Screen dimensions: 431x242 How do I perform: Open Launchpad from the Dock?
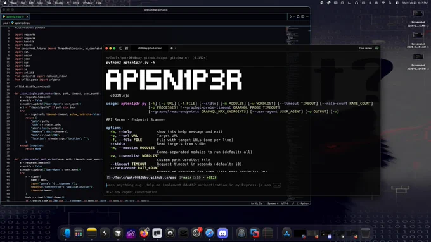pyautogui.click(x=79, y=233)
